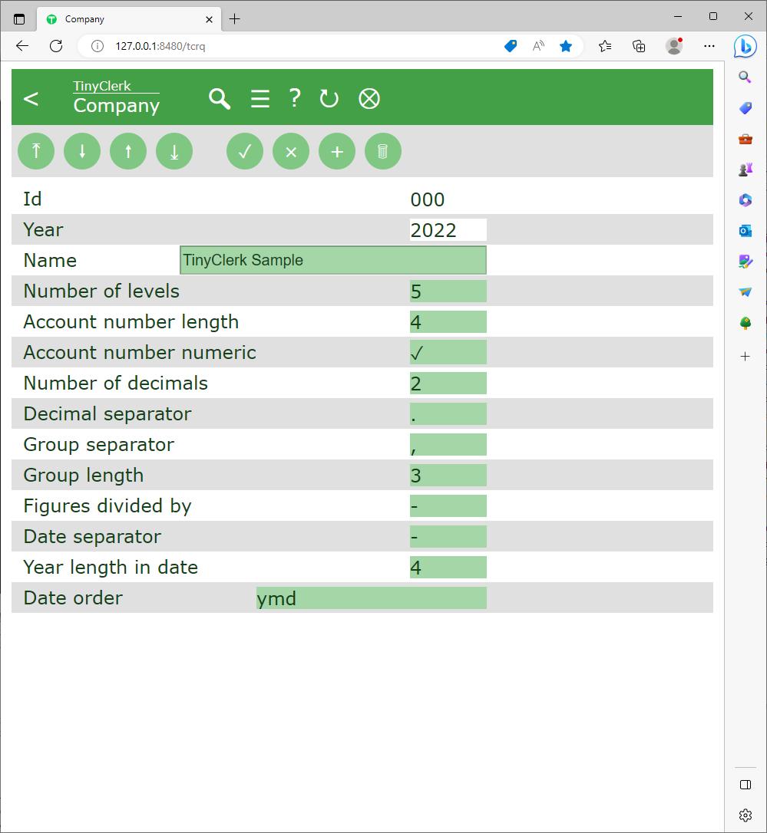Click the question mark help icon
The width and height of the screenshot is (767, 833).
tap(295, 98)
